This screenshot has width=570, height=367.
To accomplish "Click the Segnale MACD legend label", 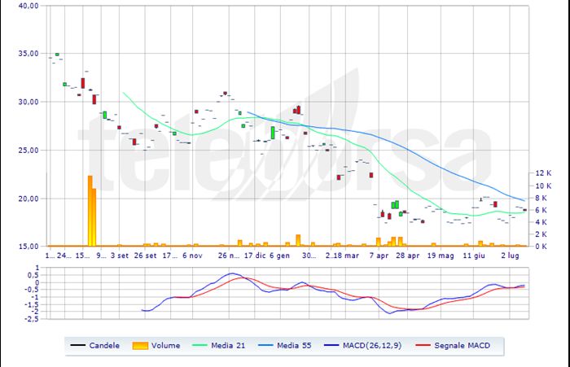I will (x=462, y=346).
